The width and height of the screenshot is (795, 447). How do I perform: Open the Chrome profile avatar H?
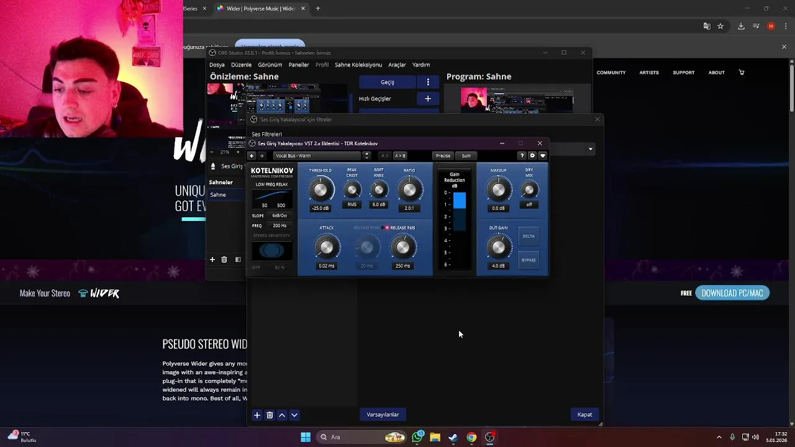pos(771,26)
